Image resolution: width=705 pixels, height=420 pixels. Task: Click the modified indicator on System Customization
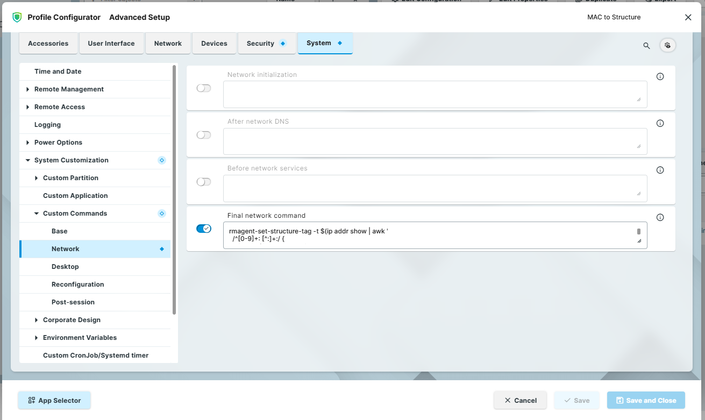click(x=161, y=160)
